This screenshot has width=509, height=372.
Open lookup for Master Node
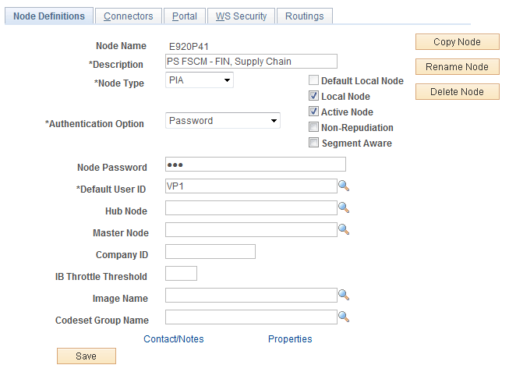344,230
